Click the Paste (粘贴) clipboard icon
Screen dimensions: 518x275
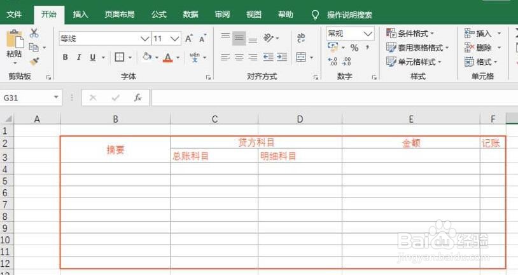tap(15, 39)
